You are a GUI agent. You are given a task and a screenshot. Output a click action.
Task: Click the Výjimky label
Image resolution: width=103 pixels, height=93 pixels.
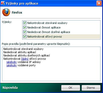click(x=7, y=22)
